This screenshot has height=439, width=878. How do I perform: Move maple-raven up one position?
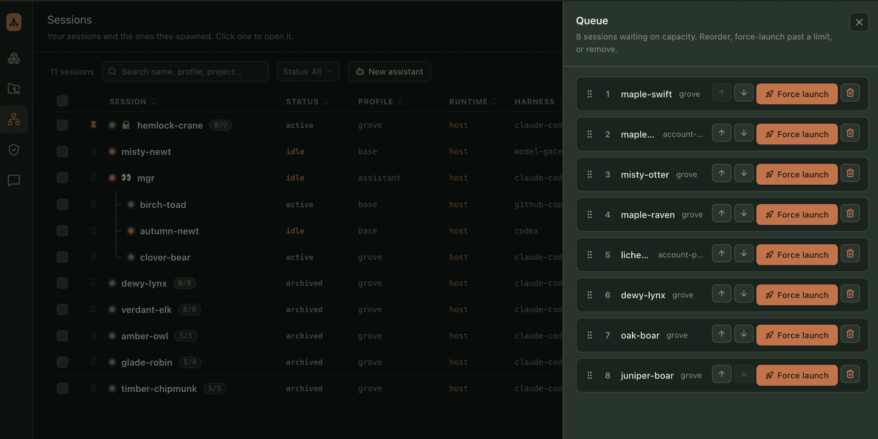pyautogui.click(x=721, y=213)
